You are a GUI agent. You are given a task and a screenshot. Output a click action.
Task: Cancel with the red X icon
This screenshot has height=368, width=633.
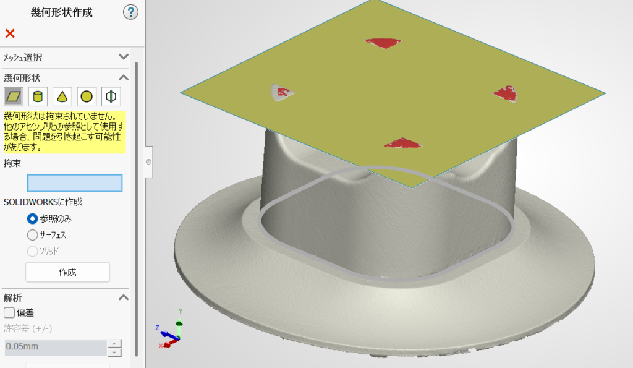click(10, 33)
